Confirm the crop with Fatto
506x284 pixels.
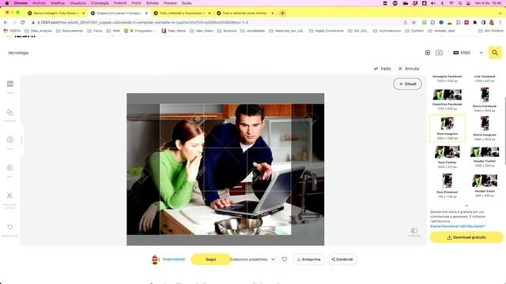(383, 69)
